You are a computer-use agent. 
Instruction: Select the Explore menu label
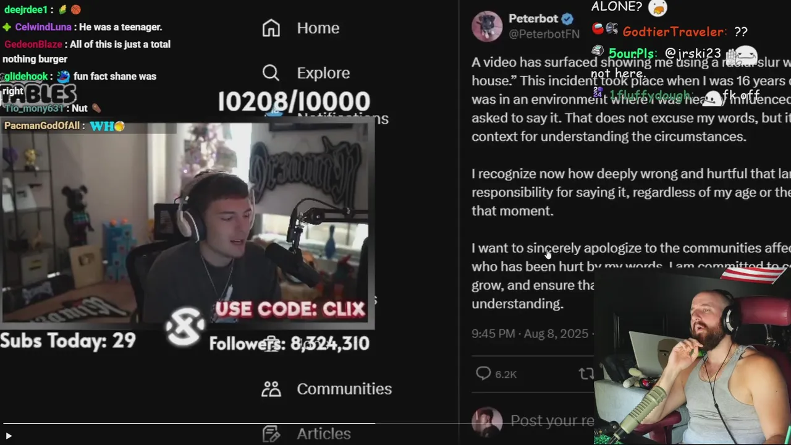pyautogui.click(x=323, y=73)
